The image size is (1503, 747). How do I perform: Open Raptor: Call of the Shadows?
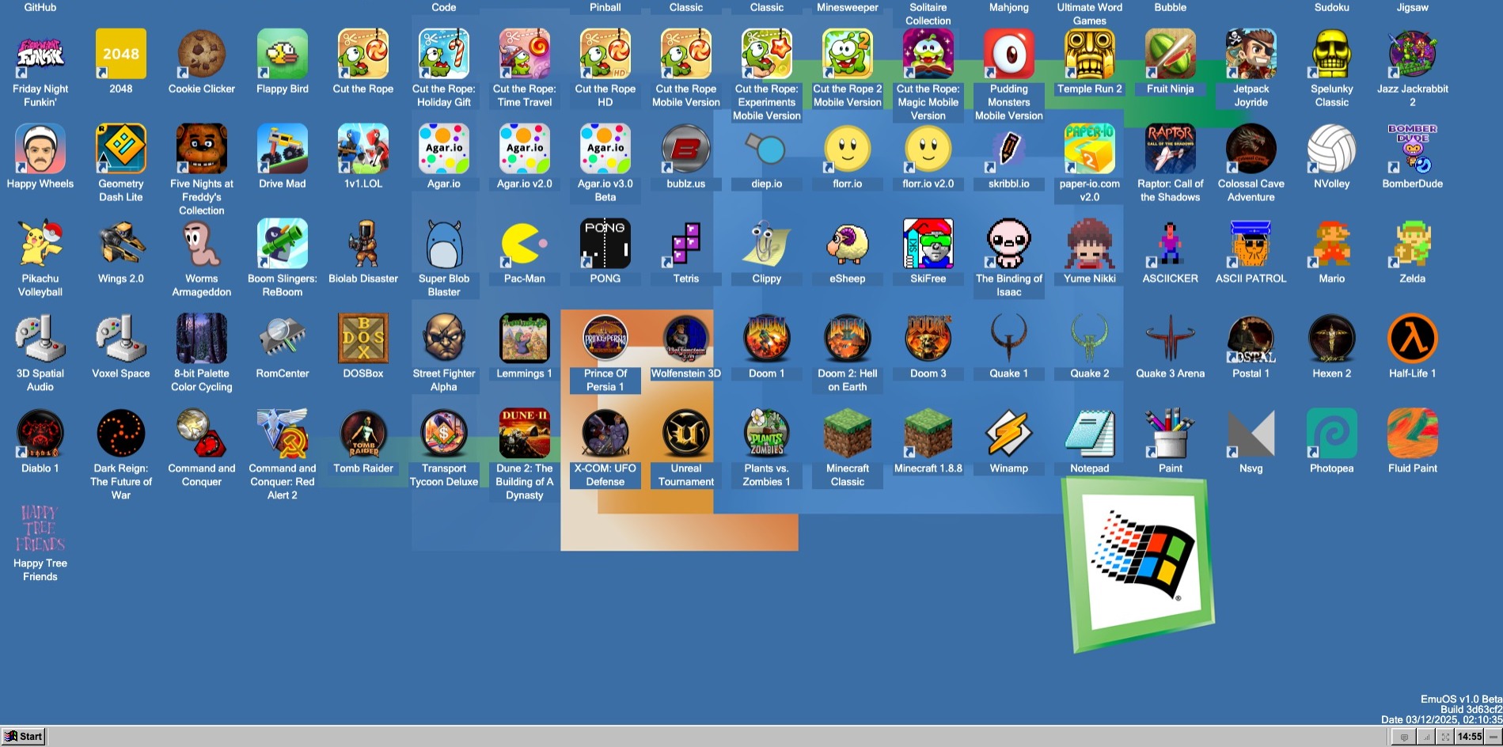pyautogui.click(x=1171, y=149)
